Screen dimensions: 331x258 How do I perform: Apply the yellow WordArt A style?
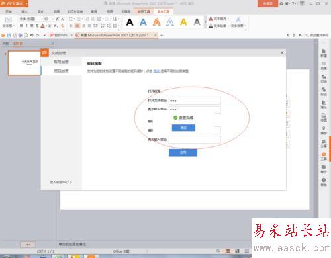(x=183, y=22)
